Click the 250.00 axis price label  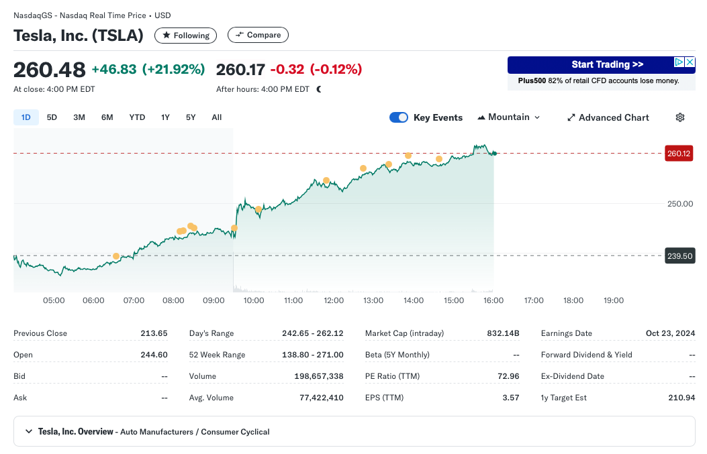tap(680, 204)
